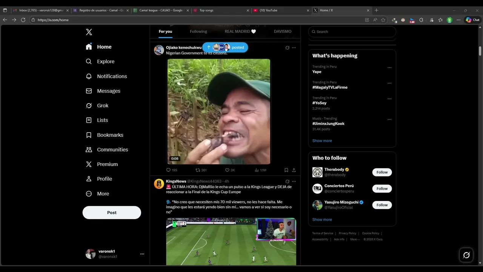Switch to the Gmail Inbox browser tab

pyautogui.click(x=41, y=10)
